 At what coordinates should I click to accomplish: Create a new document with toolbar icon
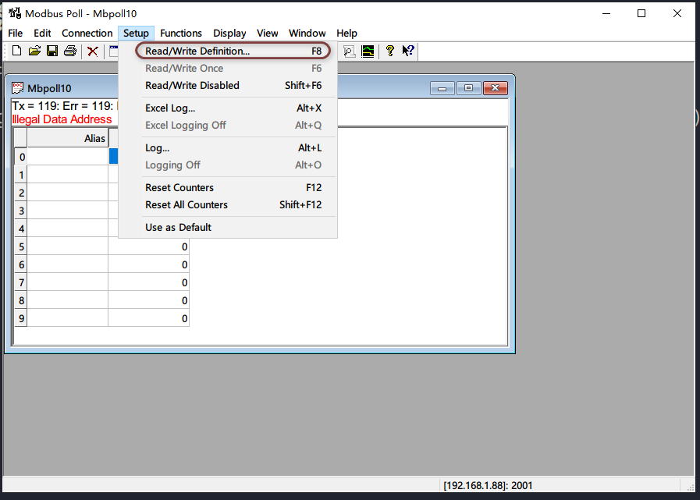tap(16, 51)
